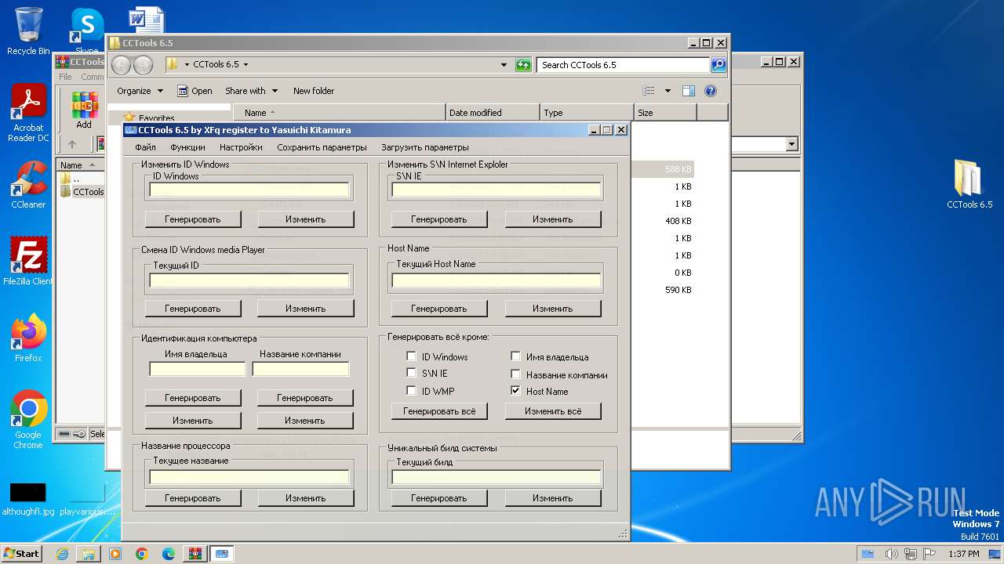The image size is (1004, 564).
Task: Focus the ID Windows text field
Action: [x=249, y=190]
